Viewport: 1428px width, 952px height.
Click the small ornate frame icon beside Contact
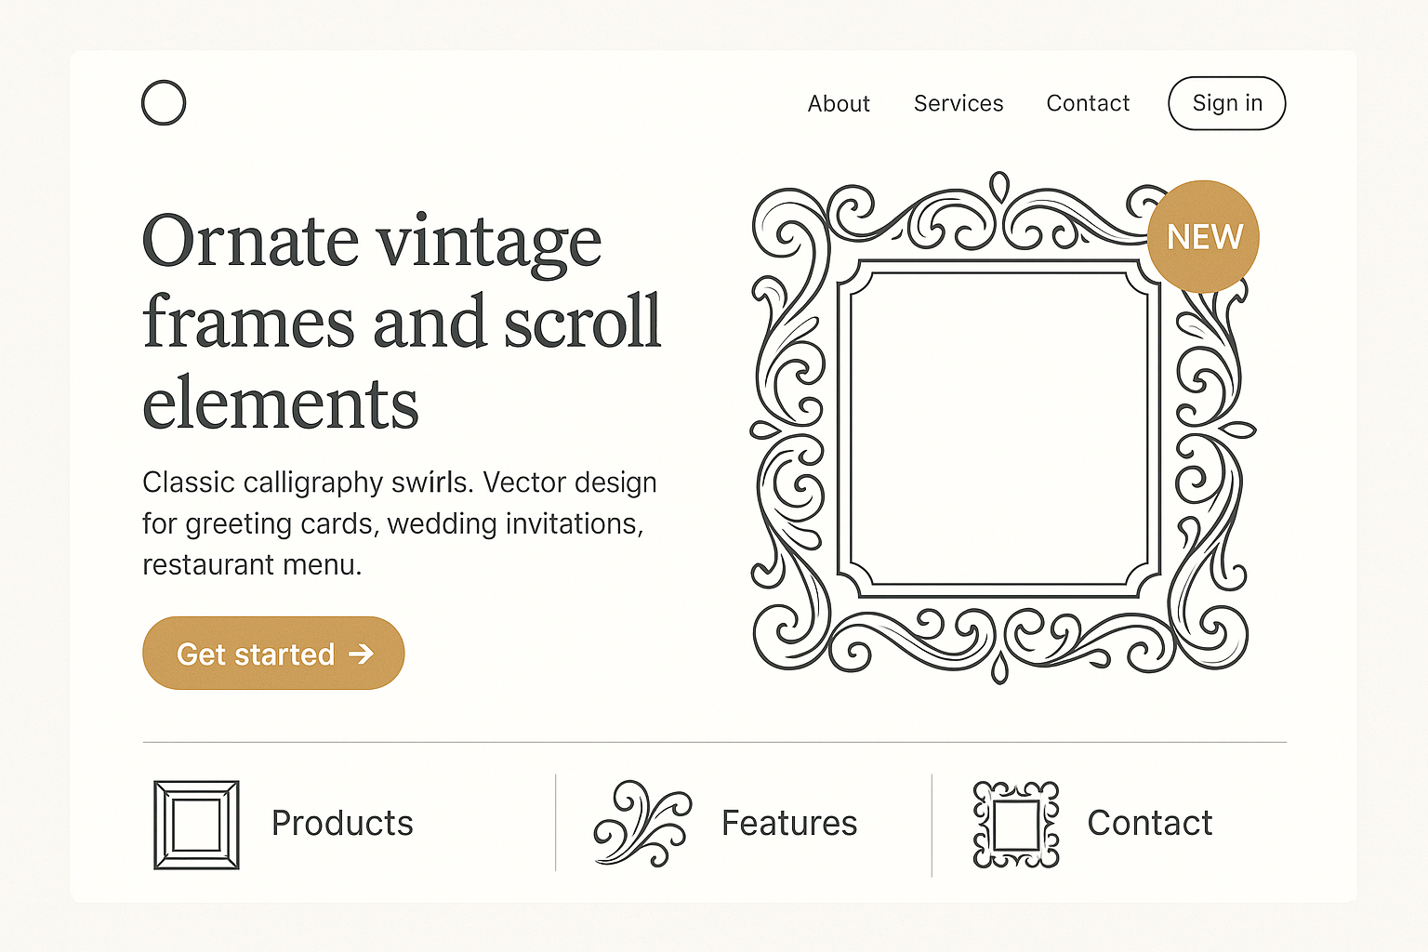pos(1015,825)
